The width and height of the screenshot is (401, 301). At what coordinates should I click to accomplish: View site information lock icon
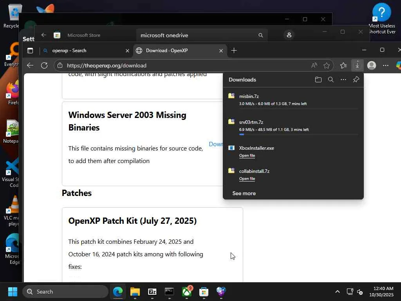(x=60, y=65)
